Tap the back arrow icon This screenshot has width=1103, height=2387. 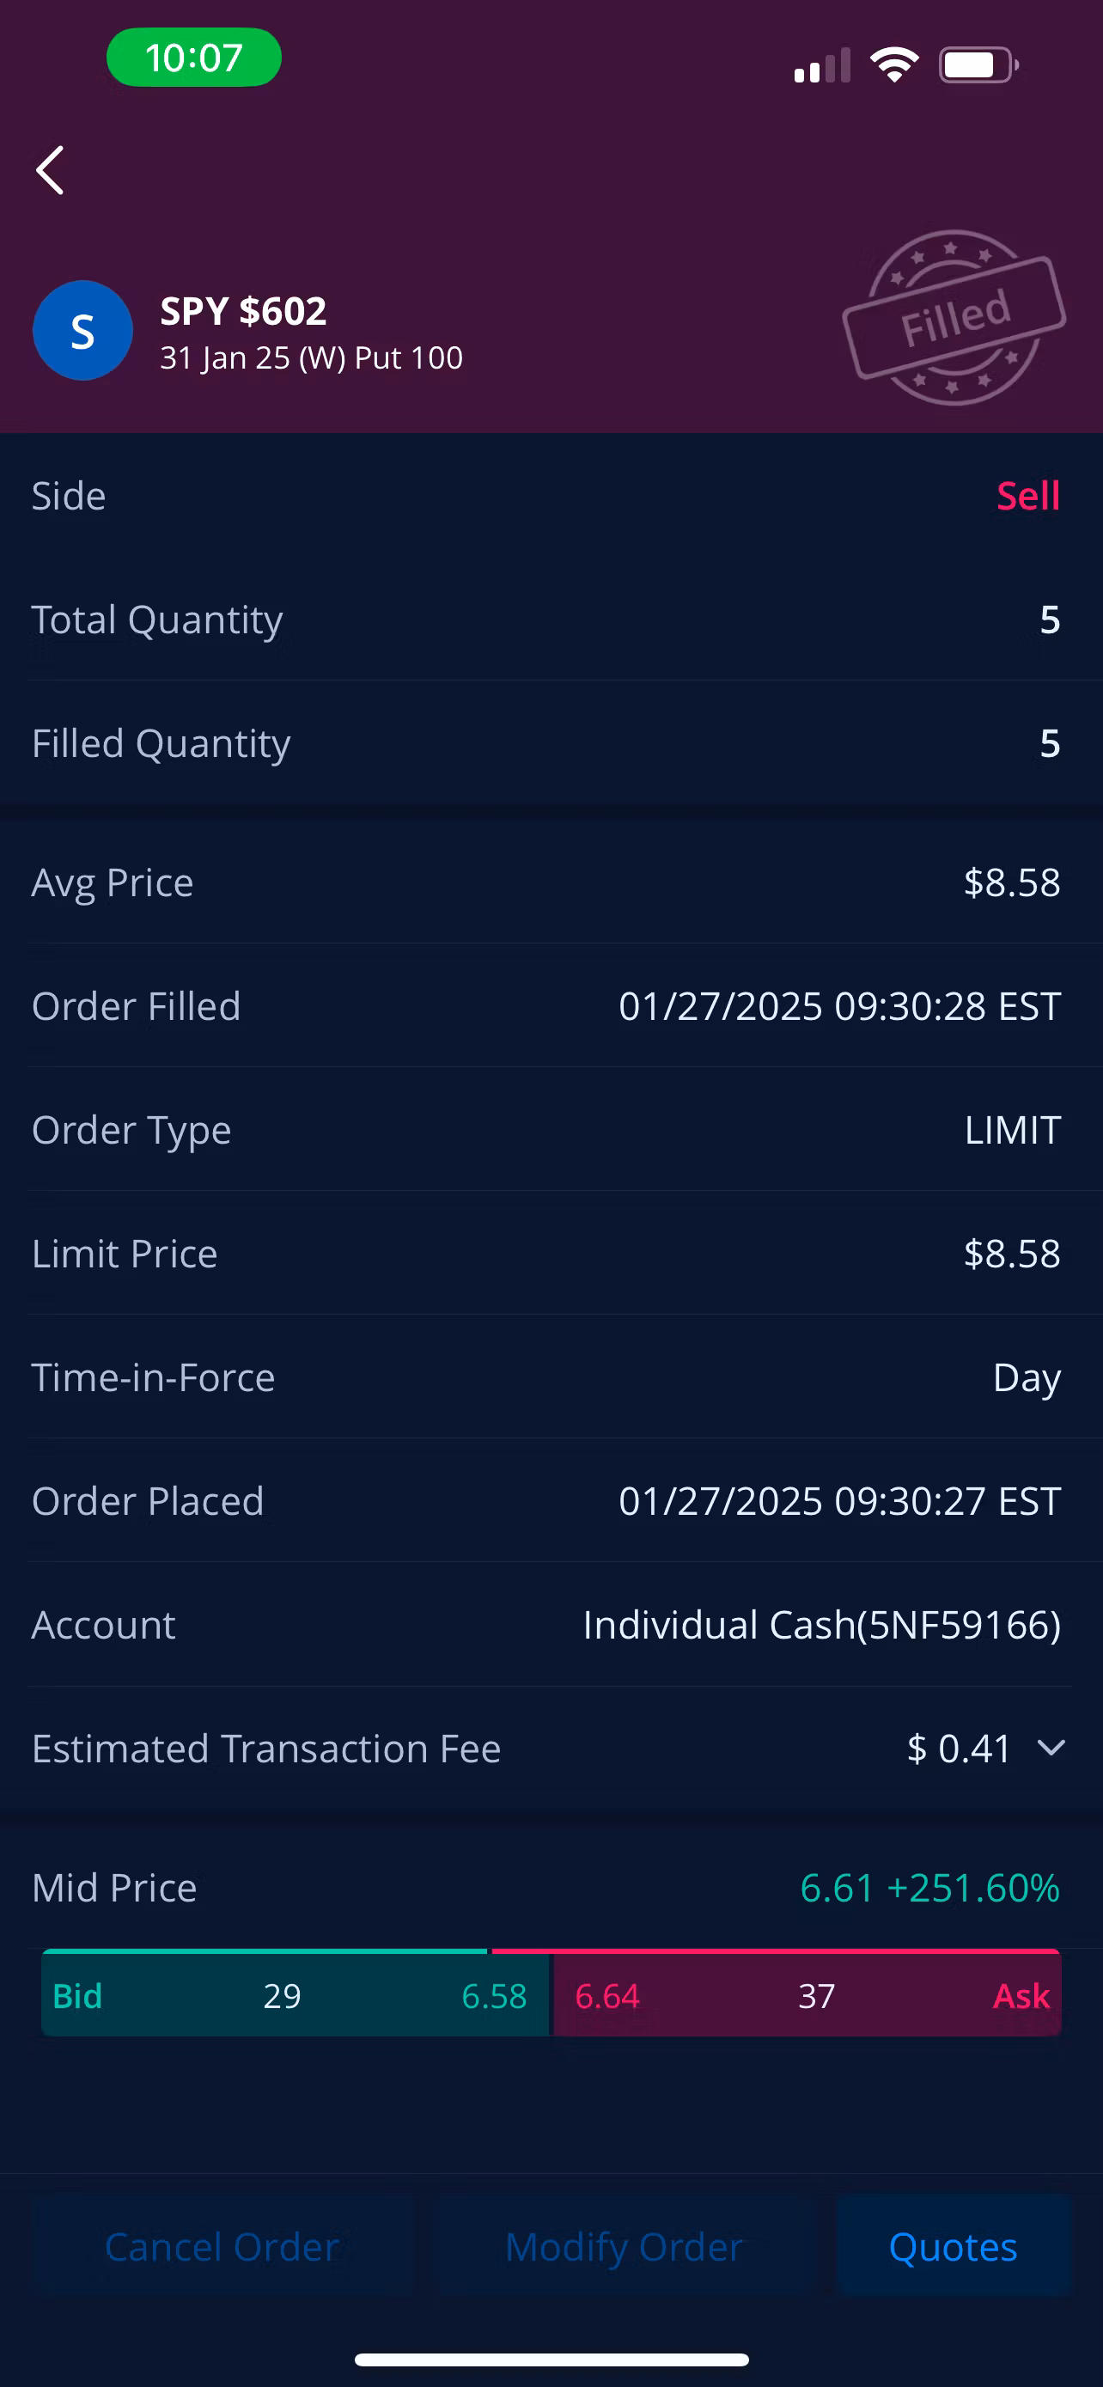pos(50,170)
